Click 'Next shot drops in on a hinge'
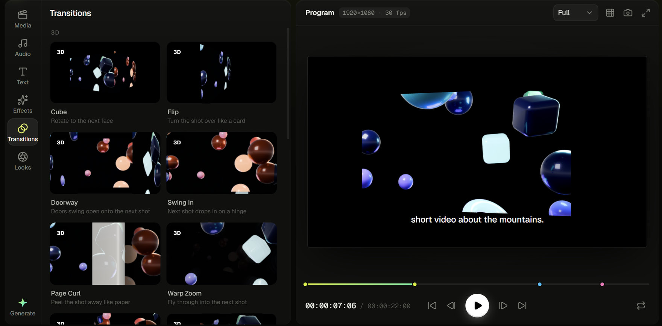662x326 pixels. tap(207, 211)
